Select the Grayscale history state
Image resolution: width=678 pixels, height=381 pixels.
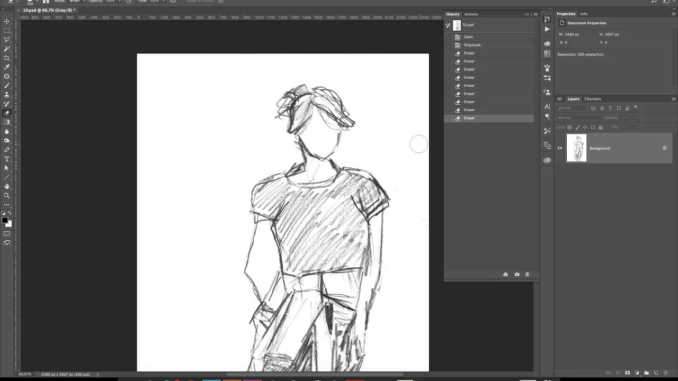click(489, 45)
